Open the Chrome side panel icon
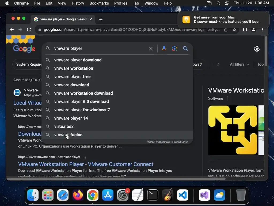The height and width of the screenshot is (206, 274). (x=245, y=30)
